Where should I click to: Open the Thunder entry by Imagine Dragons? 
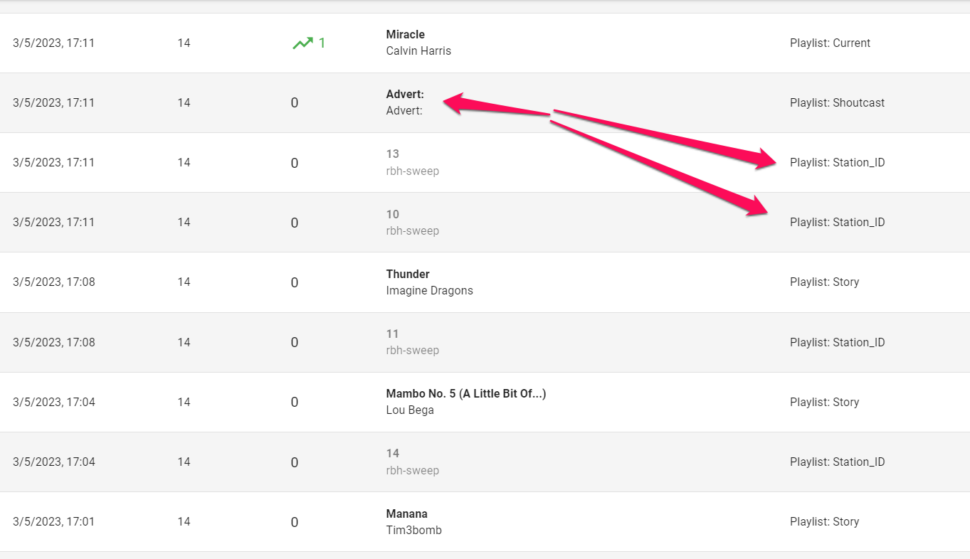tap(407, 274)
